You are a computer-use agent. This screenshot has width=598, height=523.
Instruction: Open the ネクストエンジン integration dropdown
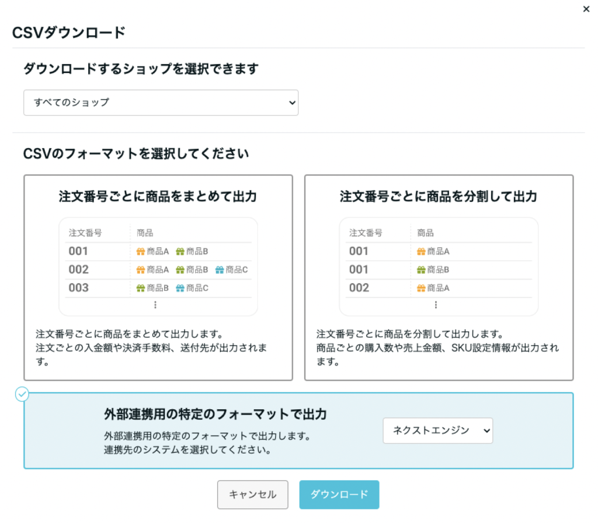(x=437, y=431)
